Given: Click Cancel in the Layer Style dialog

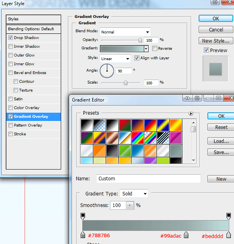Looking at the screenshot, I should pos(216,29).
